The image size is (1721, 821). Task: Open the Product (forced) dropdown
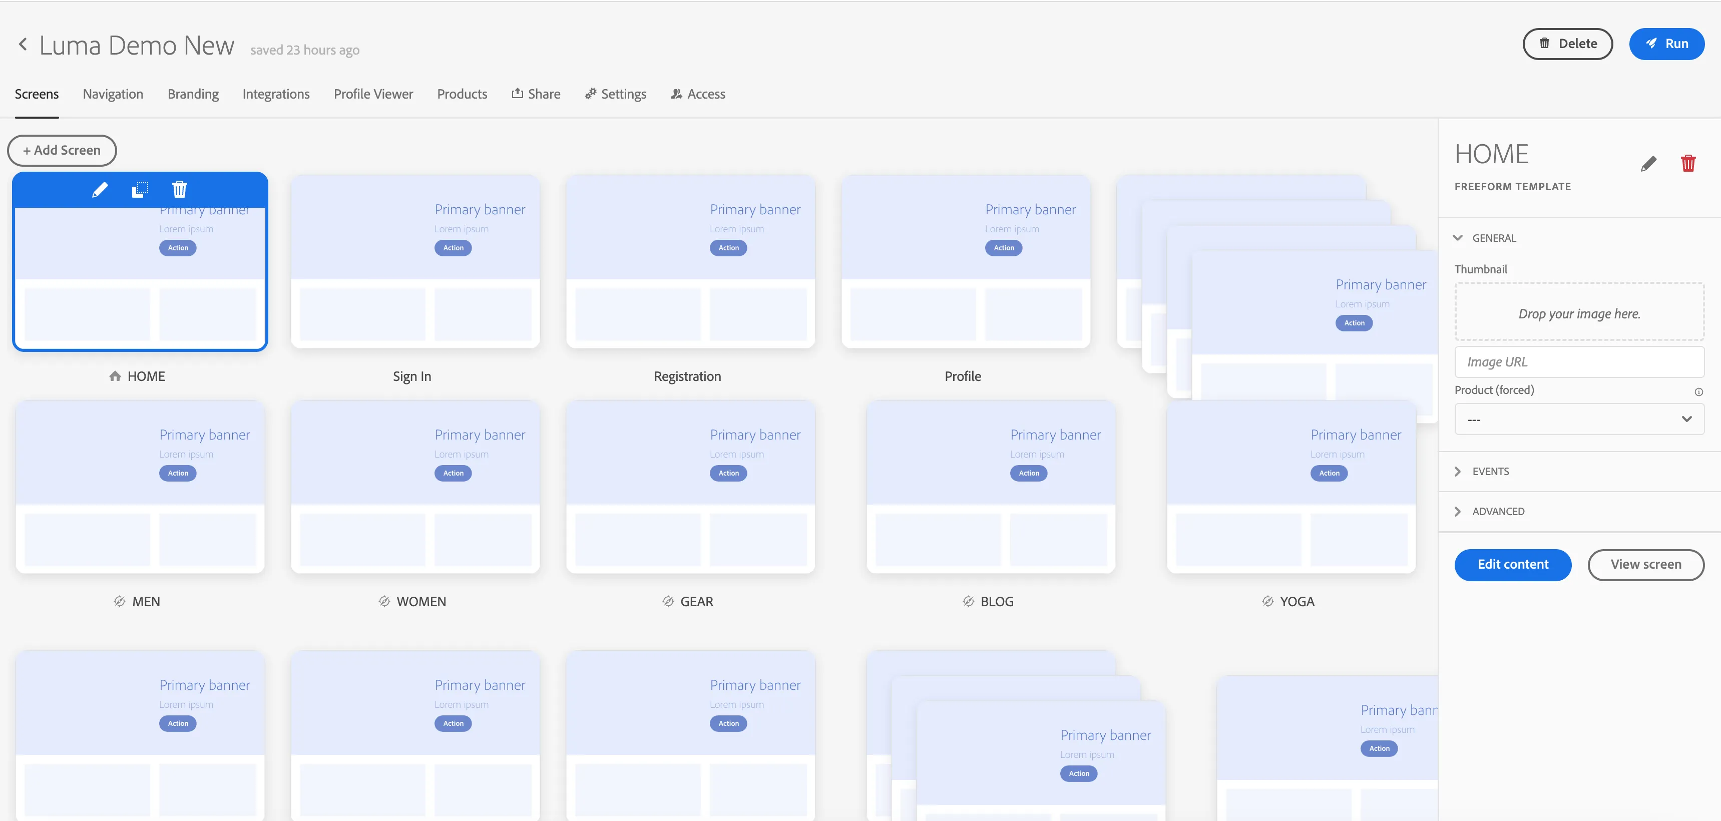click(x=1579, y=420)
